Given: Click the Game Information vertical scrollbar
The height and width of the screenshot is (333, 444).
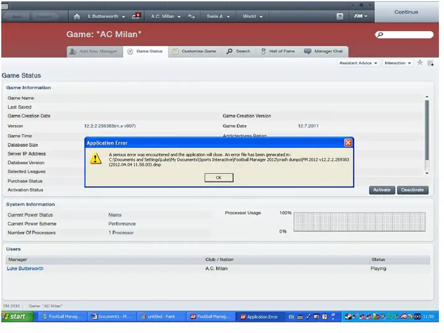Looking at the screenshot, I should (x=427, y=130).
